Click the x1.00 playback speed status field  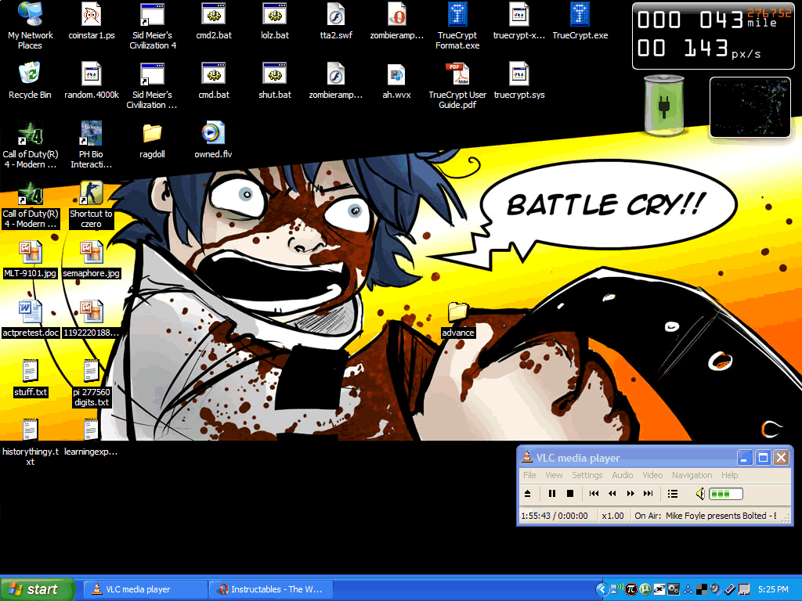pyautogui.click(x=612, y=516)
